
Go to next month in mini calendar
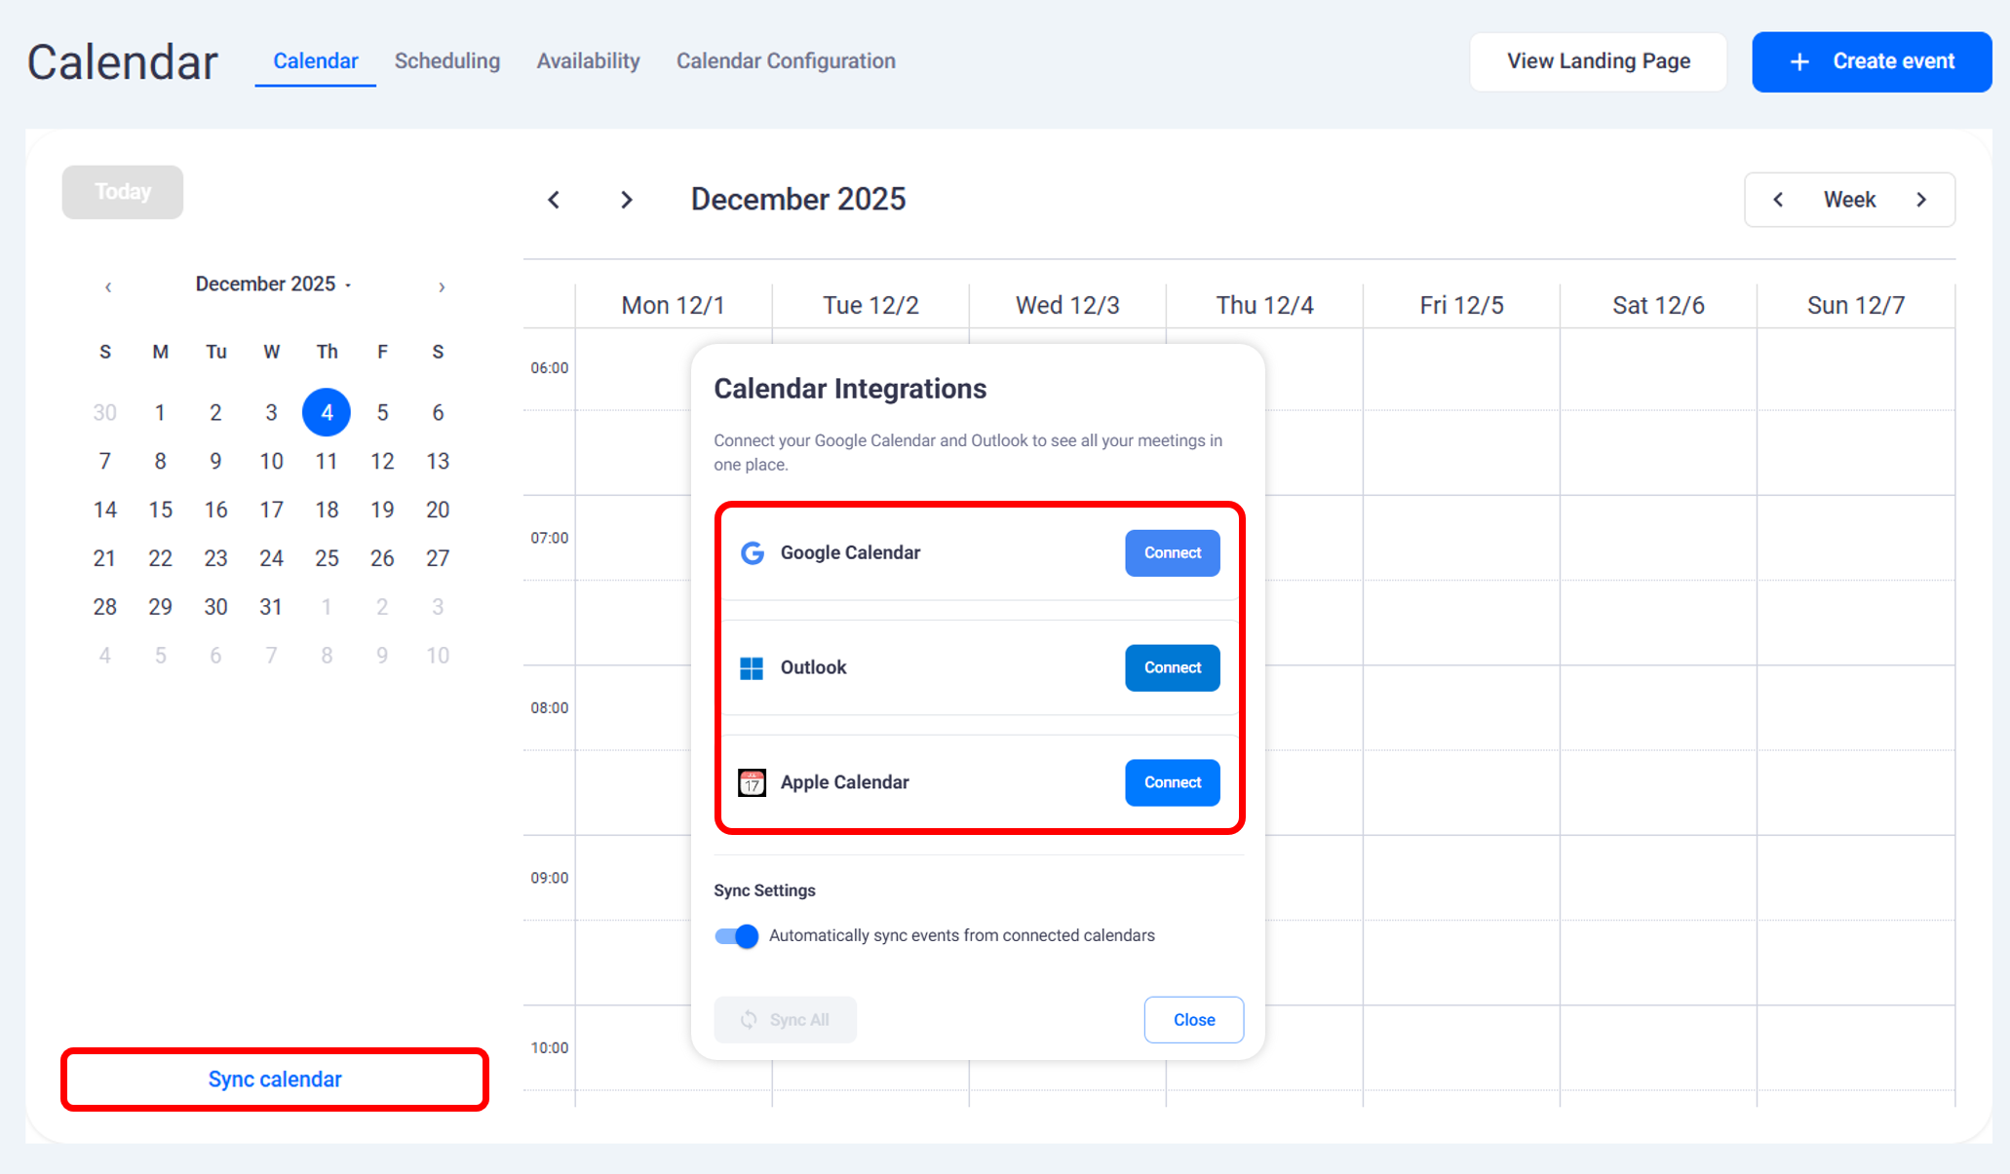pyautogui.click(x=442, y=286)
